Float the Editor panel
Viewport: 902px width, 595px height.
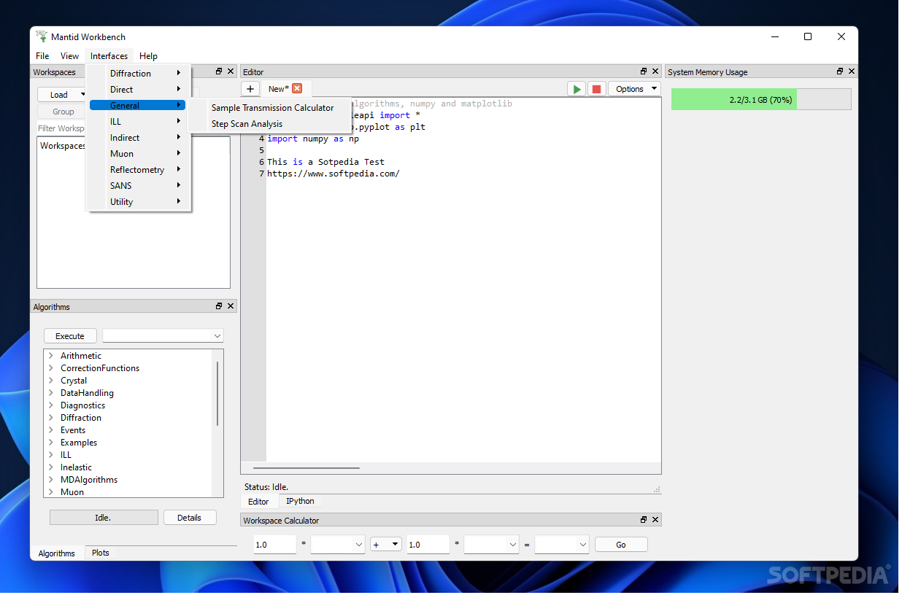click(x=644, y=71)
